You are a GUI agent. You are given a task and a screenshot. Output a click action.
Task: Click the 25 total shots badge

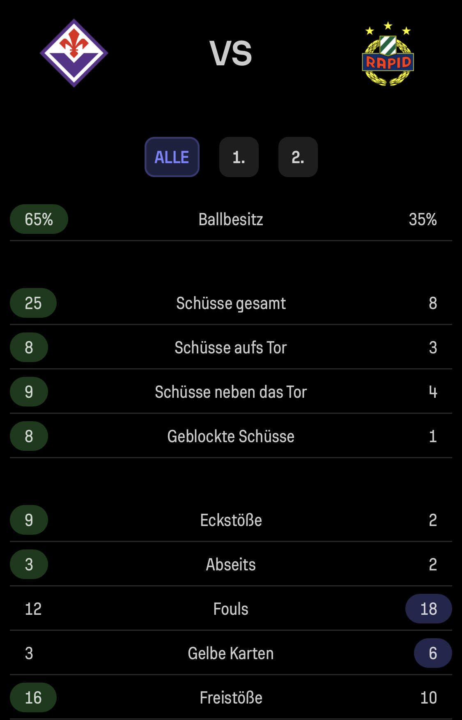pyautogui.click(x=33, y=303)
